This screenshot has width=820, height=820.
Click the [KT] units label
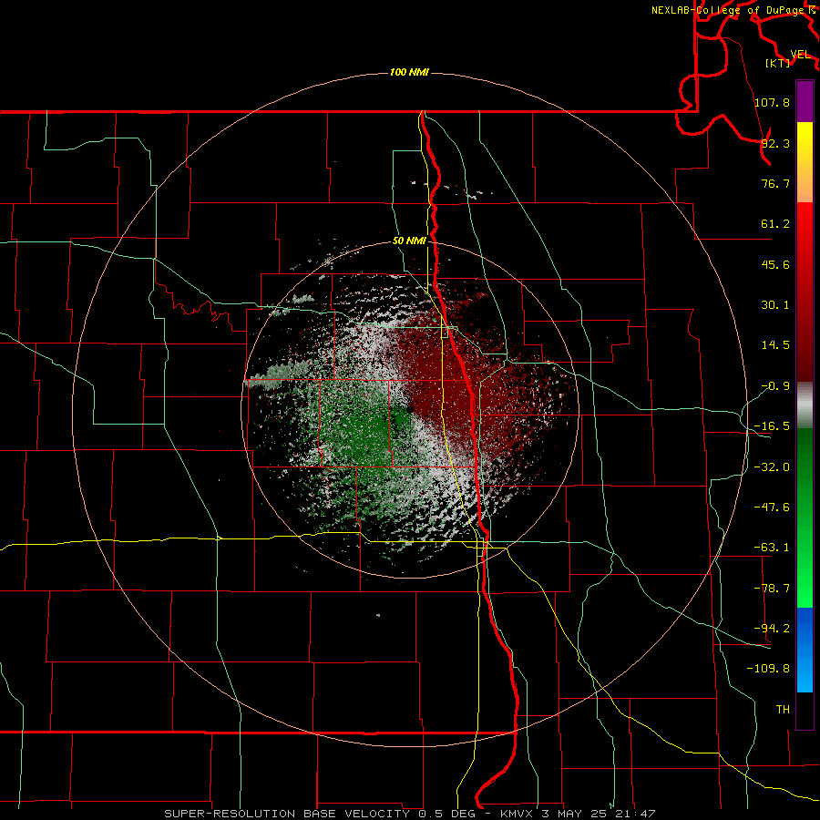778,63
